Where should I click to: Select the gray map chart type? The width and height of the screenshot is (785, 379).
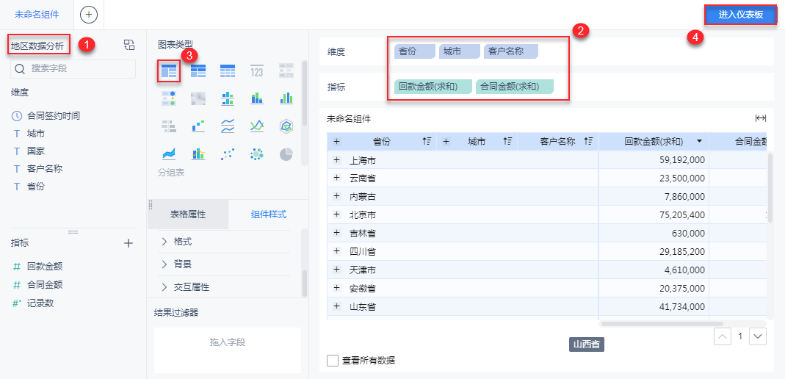click(198, 98)
